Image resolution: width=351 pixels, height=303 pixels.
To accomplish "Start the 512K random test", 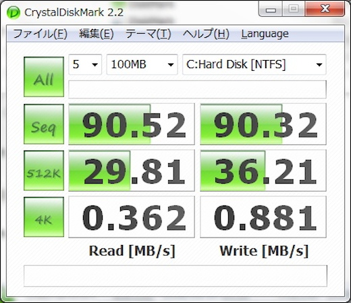I will [x=44, y=171].
